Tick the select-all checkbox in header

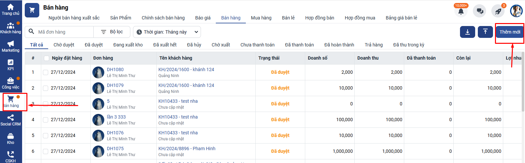(x=47, y=58)
